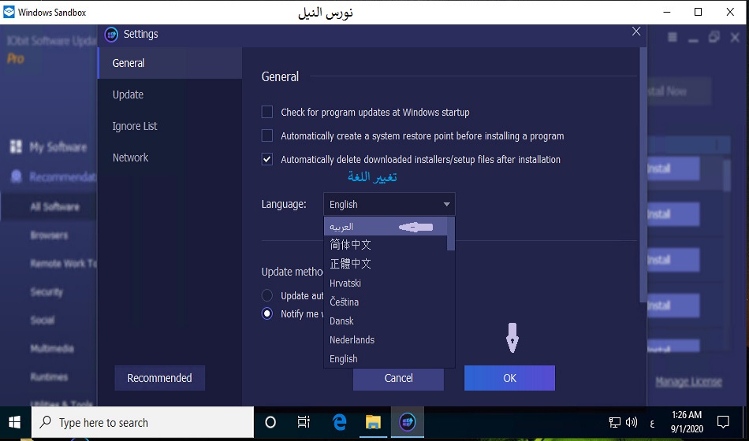Click the IObit Software Updater taskbar icon
Screen dimensions: 749x441
pos(407,423)
